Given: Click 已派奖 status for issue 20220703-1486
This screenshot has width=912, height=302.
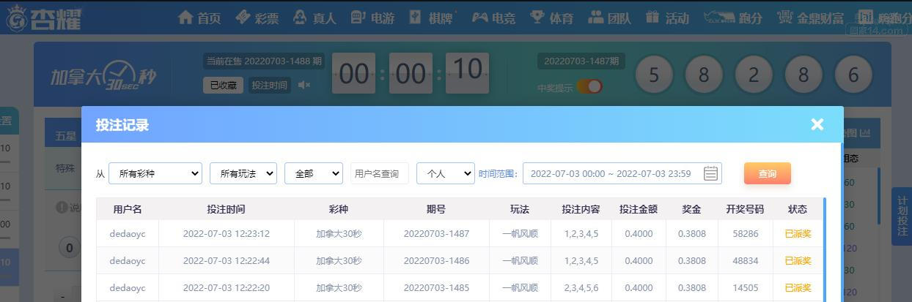Looking at the screenshot, I should point(798,260).
